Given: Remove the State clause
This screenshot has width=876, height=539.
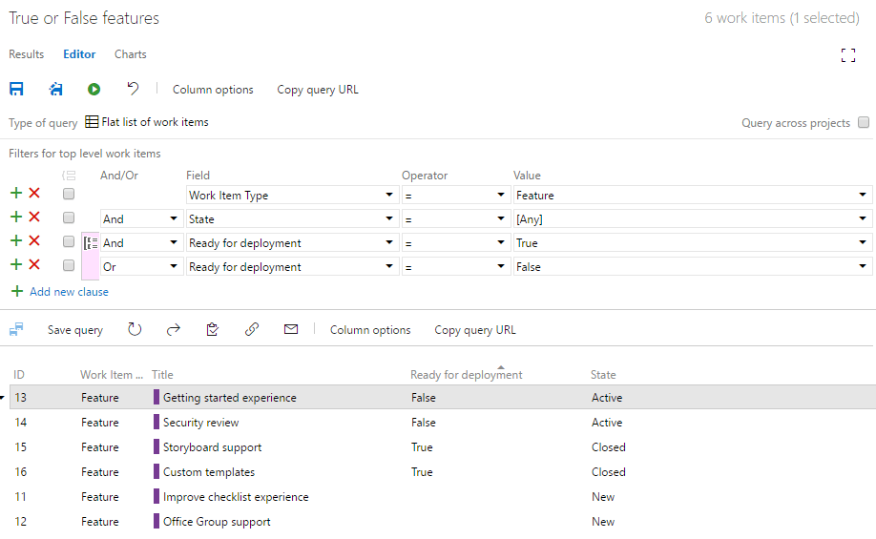Looking at the screenshot, I should [34, 218].
